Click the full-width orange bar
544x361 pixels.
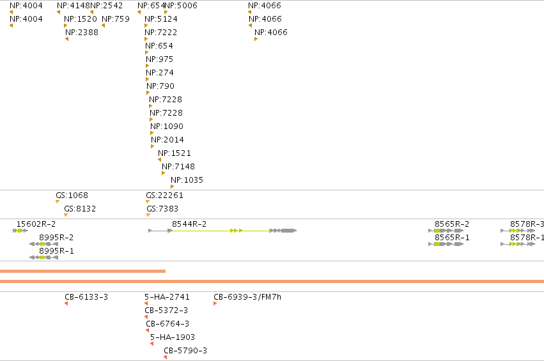[x=272, y=281]
